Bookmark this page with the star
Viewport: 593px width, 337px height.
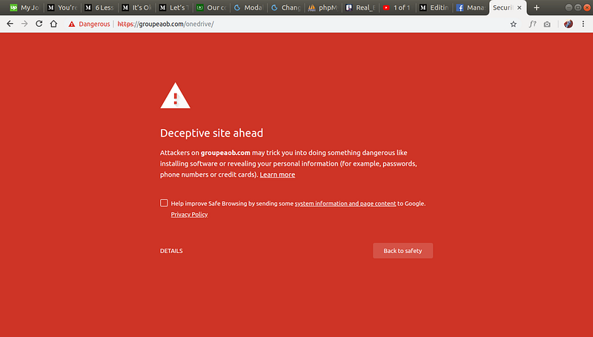[x=513, y=24]
